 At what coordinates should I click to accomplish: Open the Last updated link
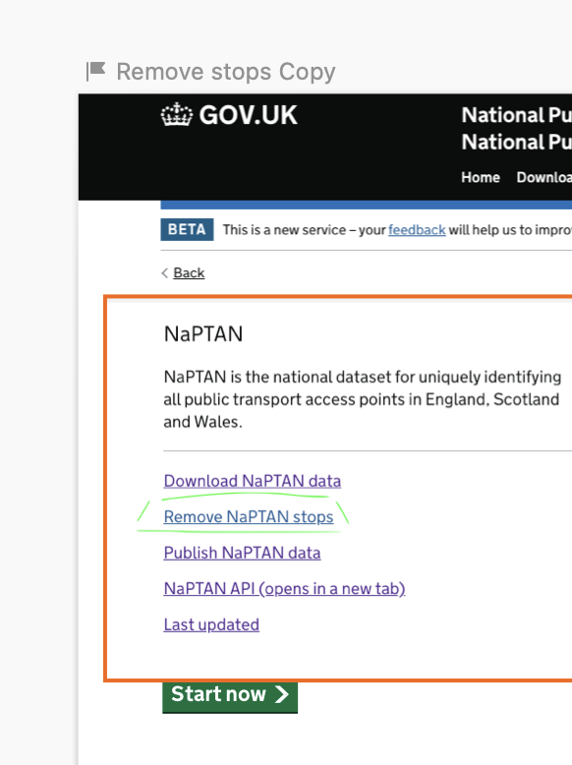(x=211, y=624)
